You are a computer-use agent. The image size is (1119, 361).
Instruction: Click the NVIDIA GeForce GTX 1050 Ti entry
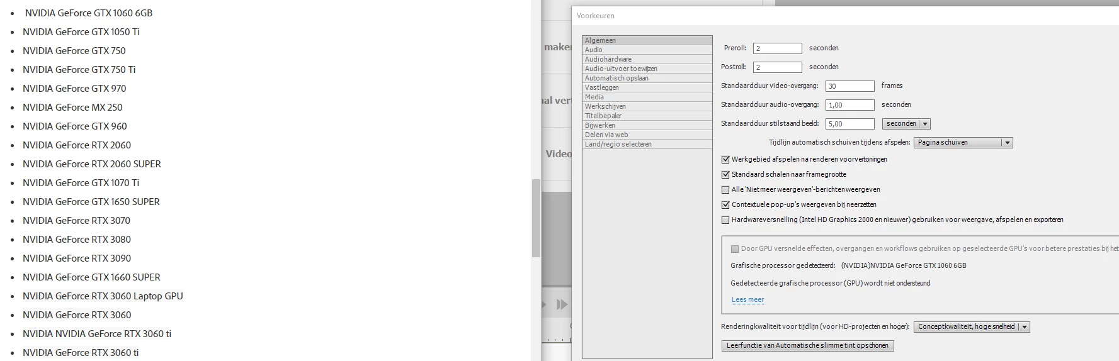click(81, 31)
